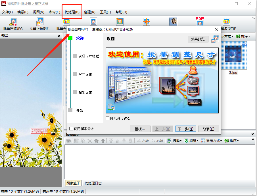257x196 pixels.
Task: Expand the main toolbar overflow chevron
Action: [x=254, y=18]
